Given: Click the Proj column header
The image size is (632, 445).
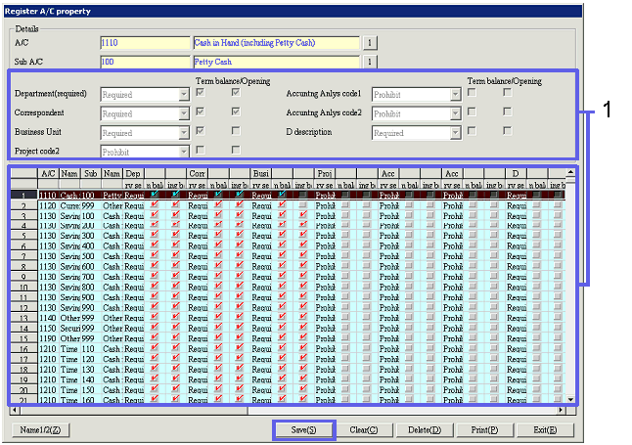Looking at the screenshot, I should (x=325, y=174).
